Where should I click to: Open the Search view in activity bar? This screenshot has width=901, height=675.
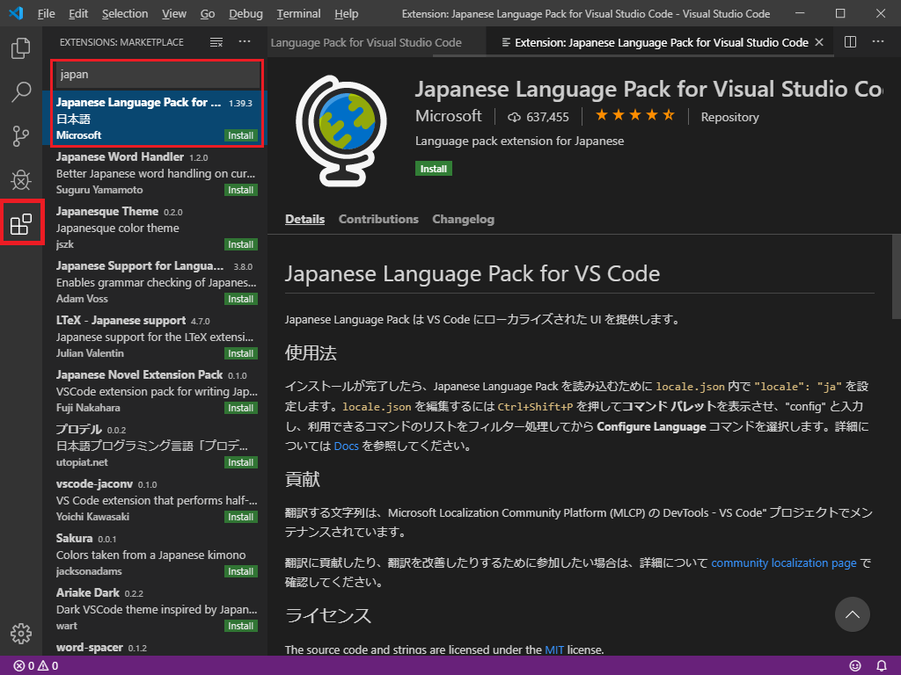point(21,91)
